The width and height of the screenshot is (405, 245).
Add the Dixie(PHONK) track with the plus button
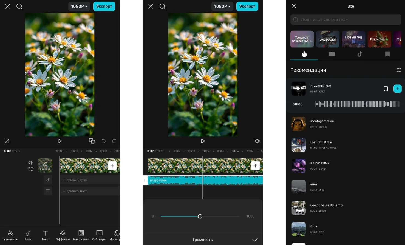[x=397, y=89]
